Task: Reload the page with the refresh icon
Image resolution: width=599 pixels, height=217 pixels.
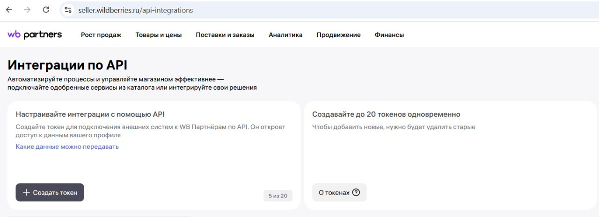Action: click(46, 10)
